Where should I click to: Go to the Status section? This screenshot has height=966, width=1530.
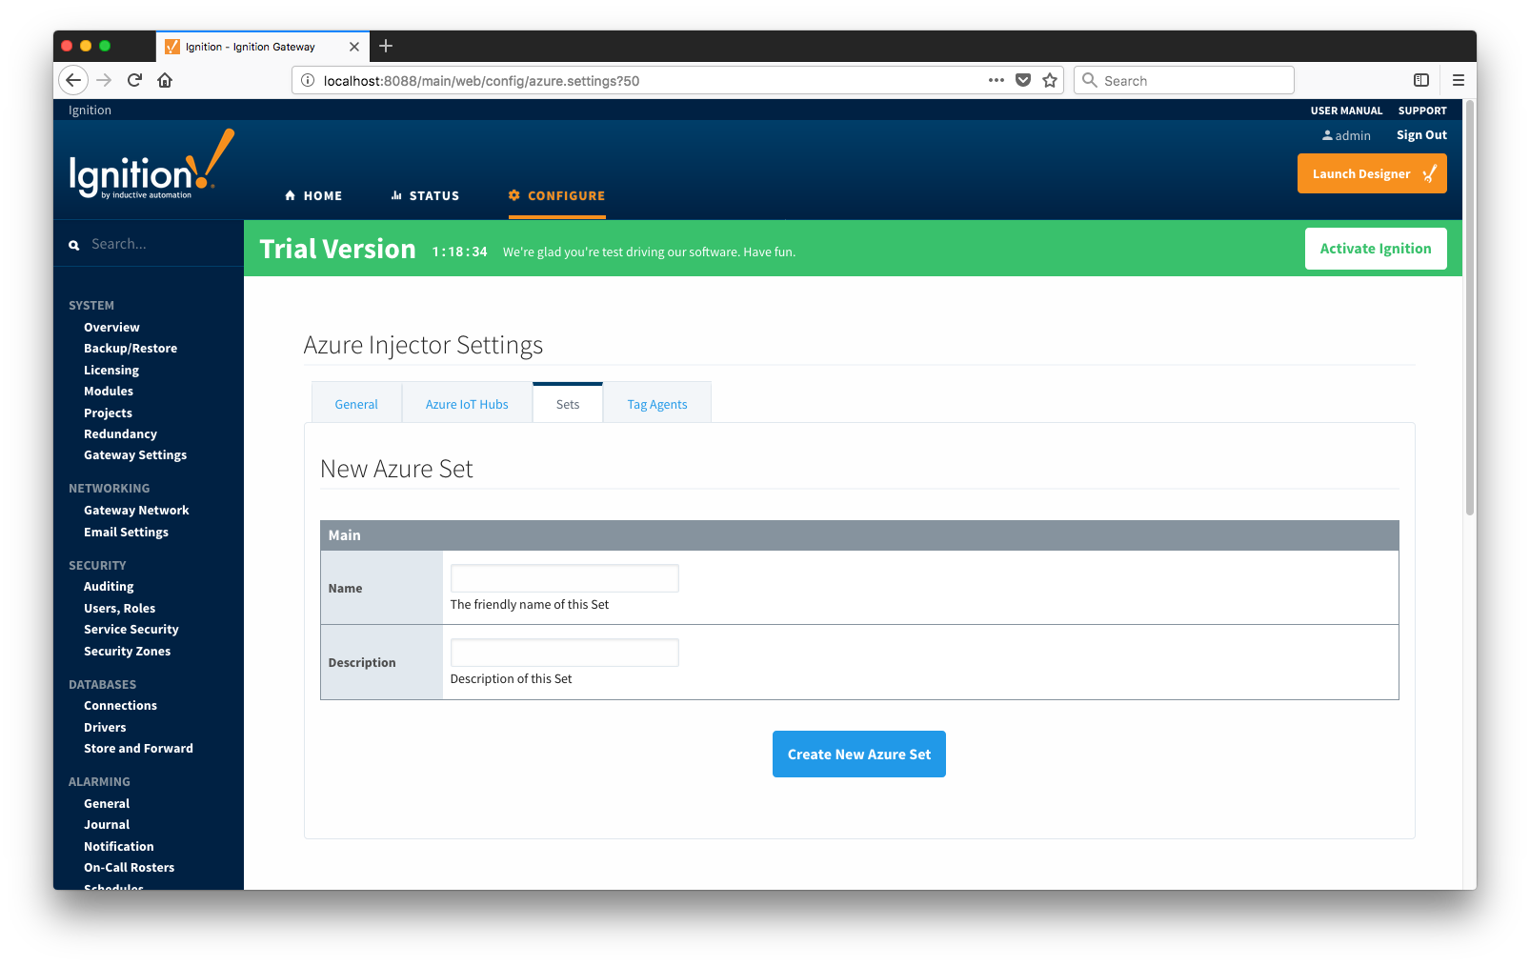pyautogui.click(x=425, y=195)
